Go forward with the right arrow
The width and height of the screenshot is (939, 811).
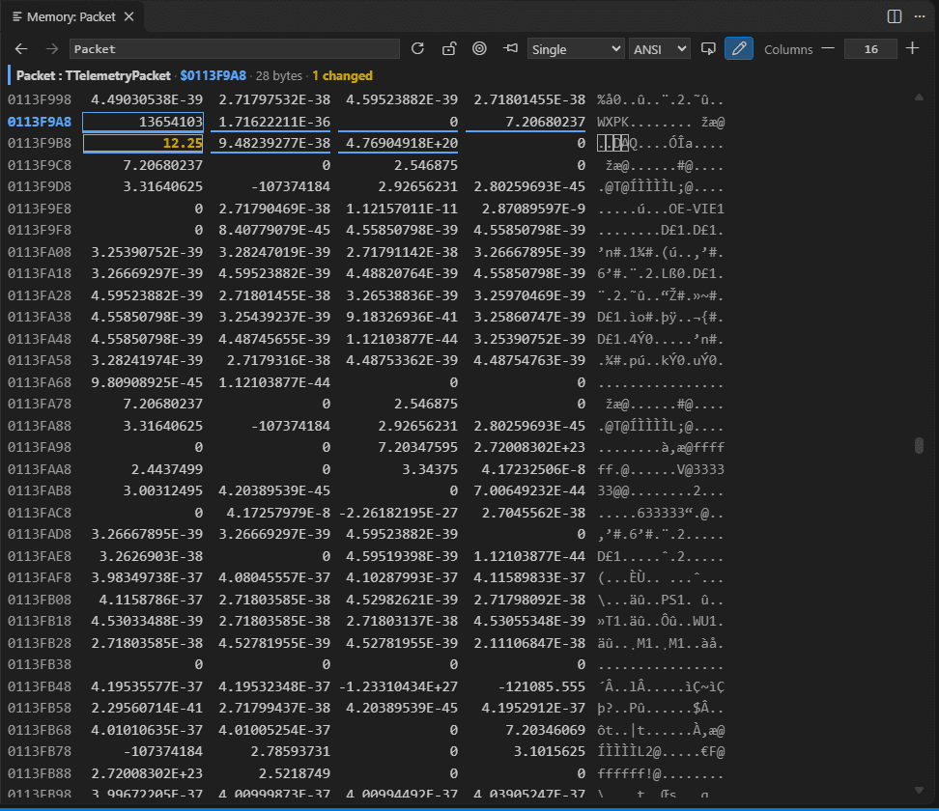click(x=52, y=49)
